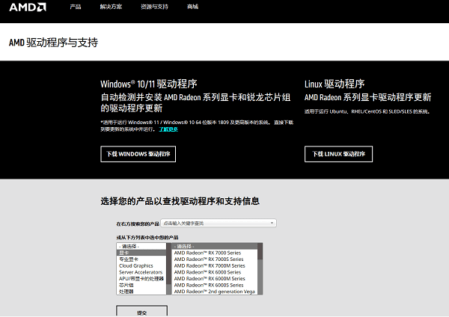Click the 下载 WINDOWS 驱动程序 button

click(x=138, y=155)
